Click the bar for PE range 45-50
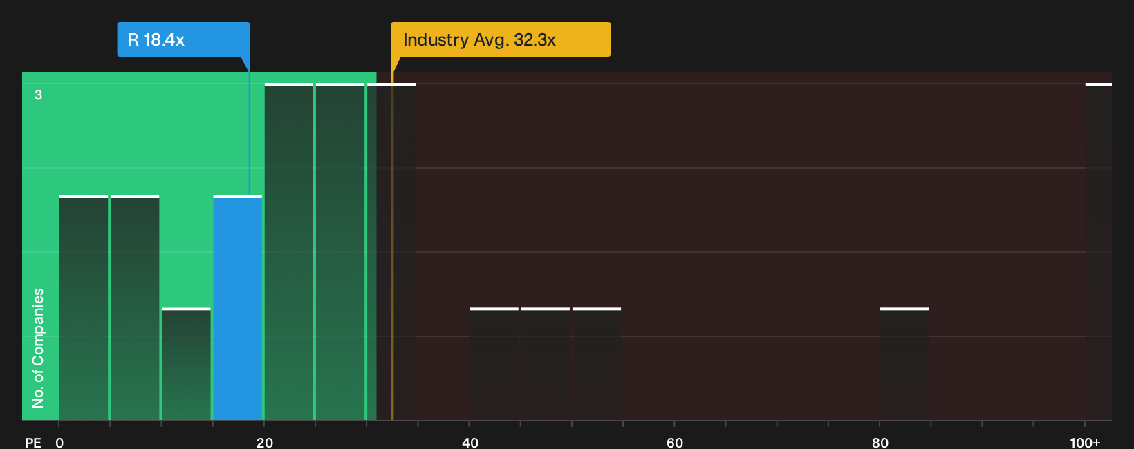The image size is (1134, 449). click(545, 364)
